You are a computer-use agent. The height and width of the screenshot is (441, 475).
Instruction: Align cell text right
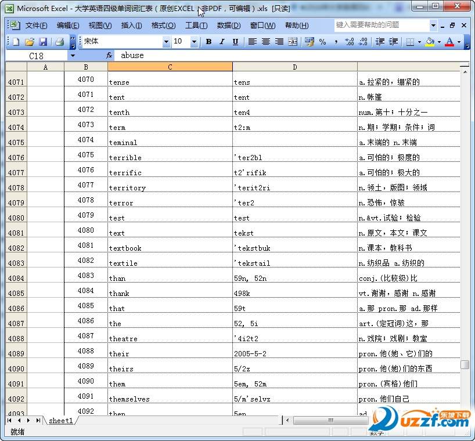coord(279,42)
